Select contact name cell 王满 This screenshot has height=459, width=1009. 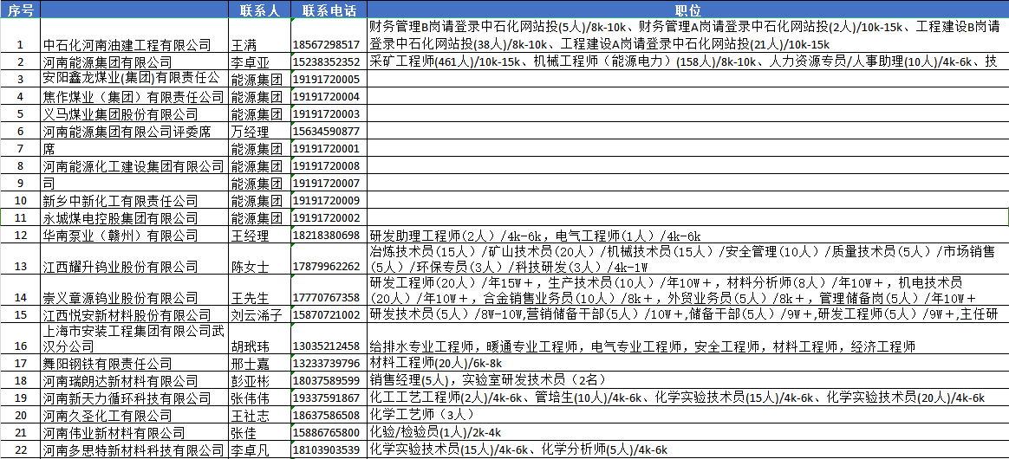[x=248, y=44]
